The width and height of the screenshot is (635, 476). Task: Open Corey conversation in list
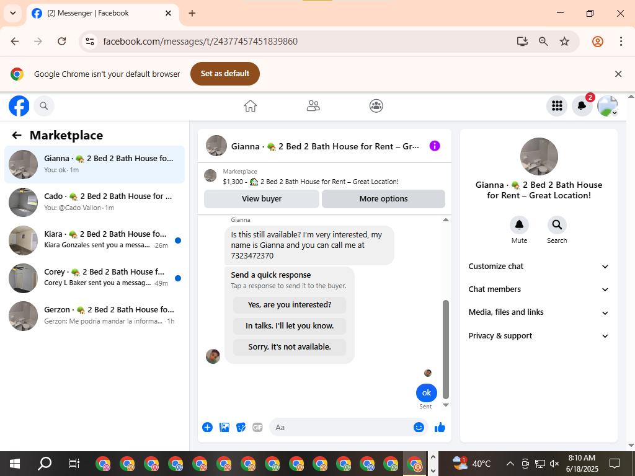pos(94,278)
